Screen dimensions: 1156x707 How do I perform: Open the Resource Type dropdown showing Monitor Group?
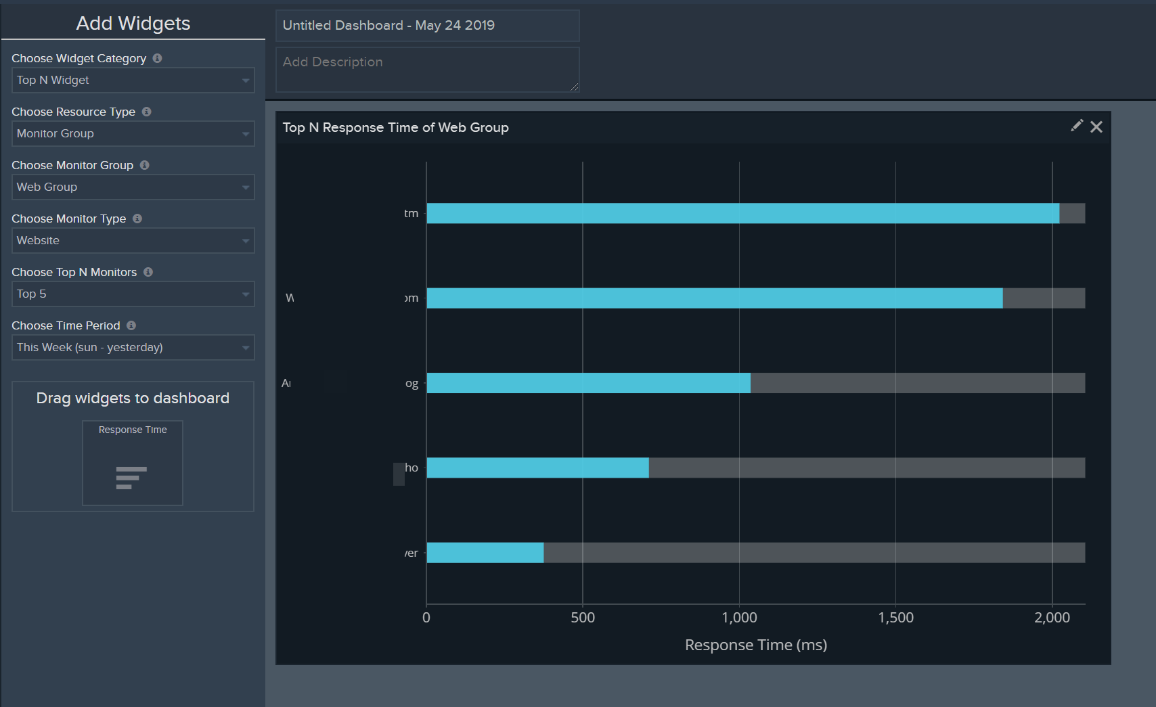[x=133, y=133]
